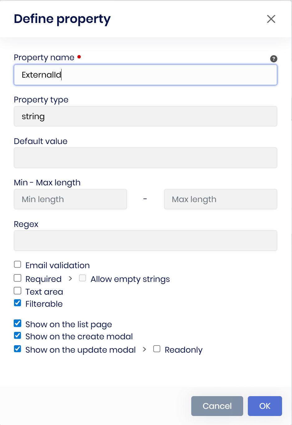Toggle the Required checkbox
Screen dimensions: 292x425
click(x=18, y=278)
